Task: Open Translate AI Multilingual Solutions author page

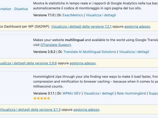Action: pos(90,52)
